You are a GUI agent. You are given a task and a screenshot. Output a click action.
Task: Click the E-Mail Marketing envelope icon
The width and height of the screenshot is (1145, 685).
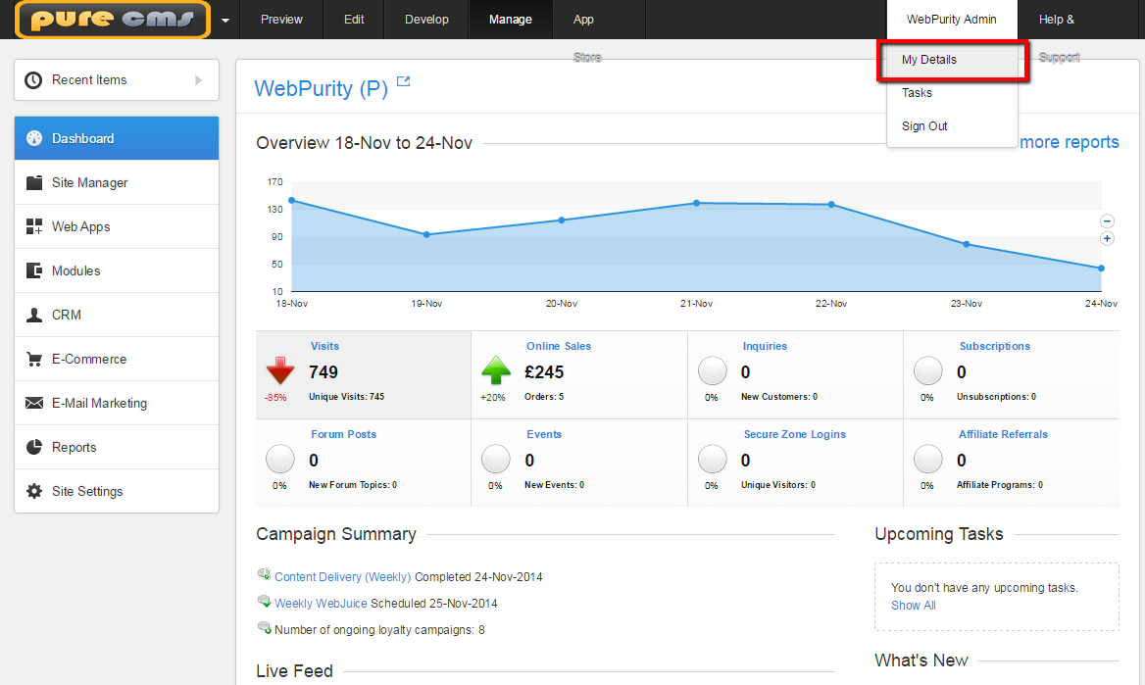(34, 403)
